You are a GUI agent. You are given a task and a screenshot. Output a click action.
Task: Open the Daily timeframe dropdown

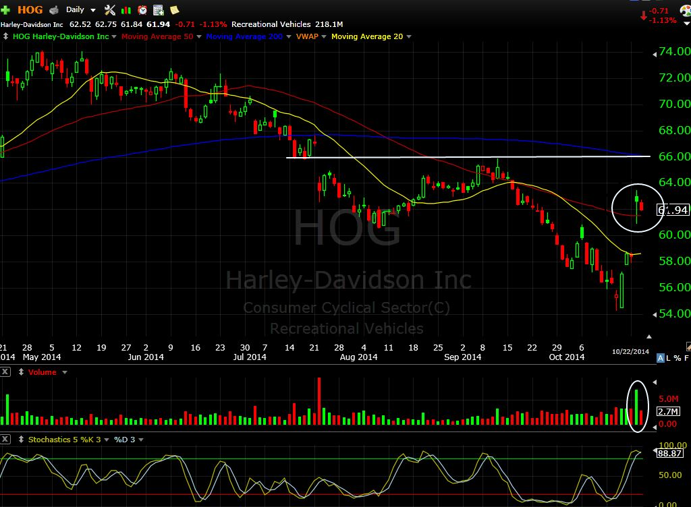click(x=81, y=9)
